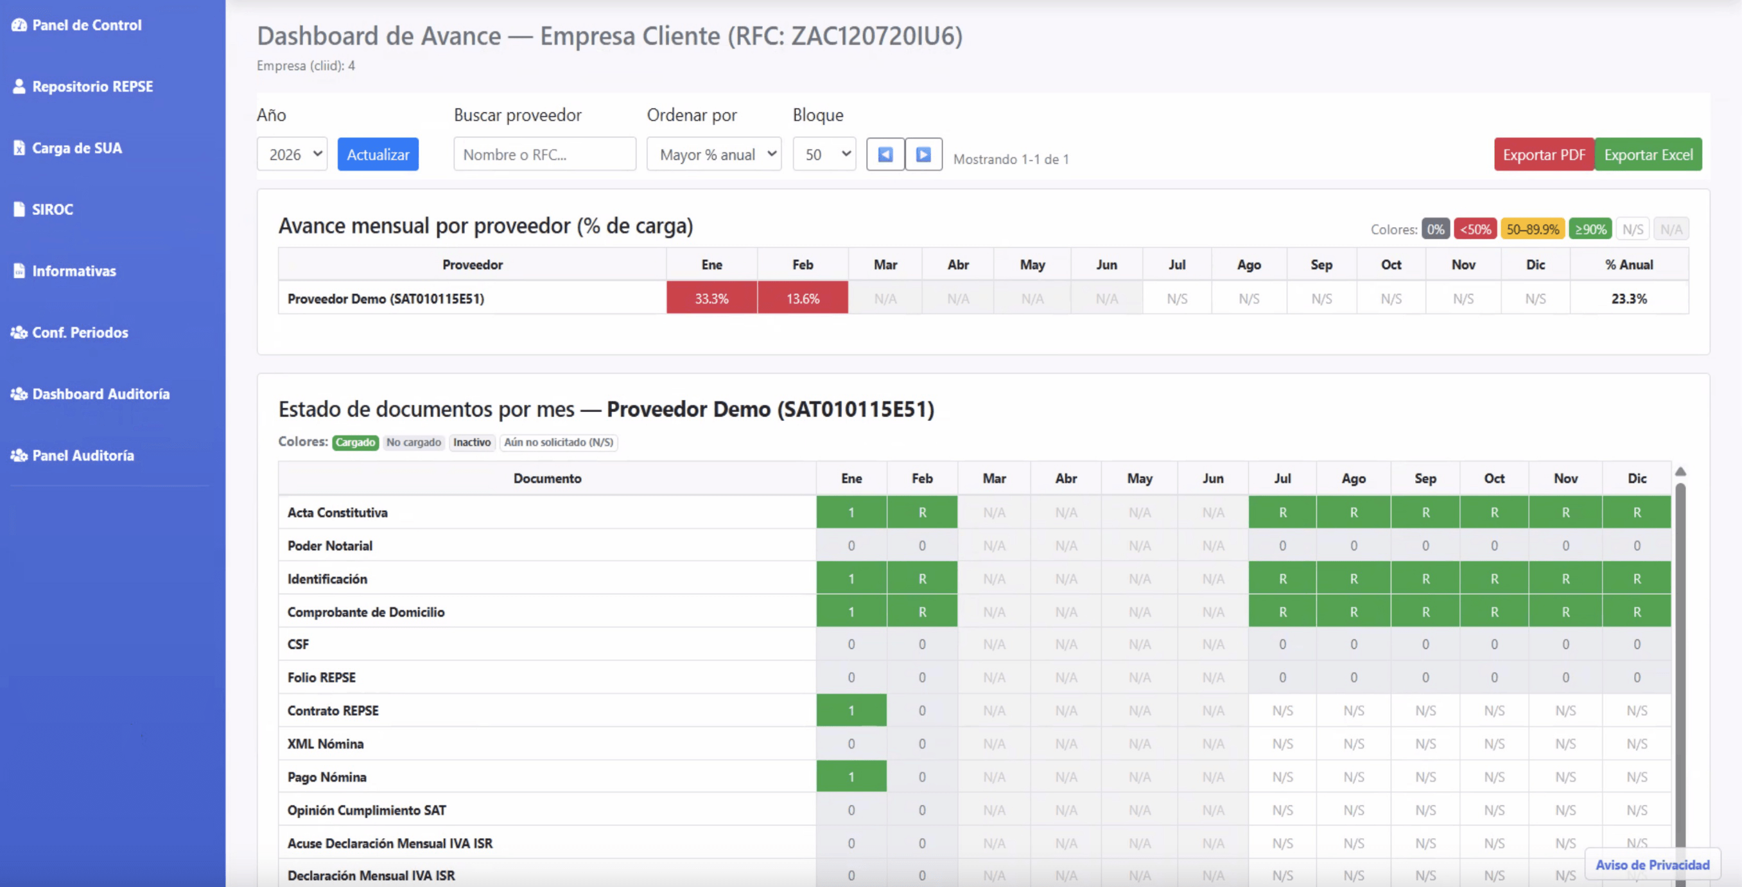The width and height of the screenshot is (1742, 887).
Task: Click the % Anual column header
Action: point(1629,264)
